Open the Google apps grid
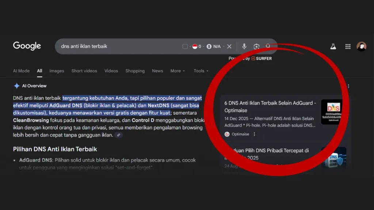The width and height of the screenshot is (374, 210). (347, 46)
